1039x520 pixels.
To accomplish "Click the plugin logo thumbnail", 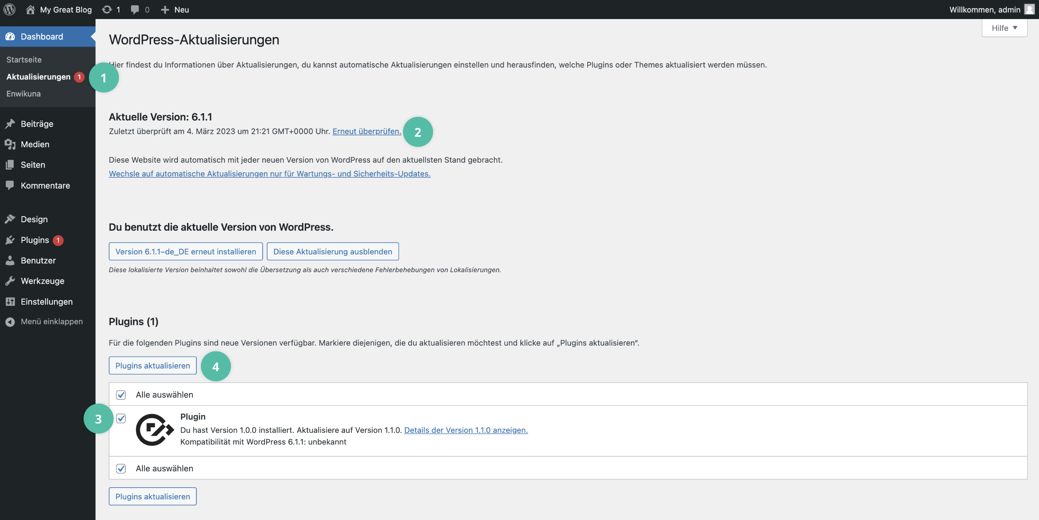I will [155, 430].
